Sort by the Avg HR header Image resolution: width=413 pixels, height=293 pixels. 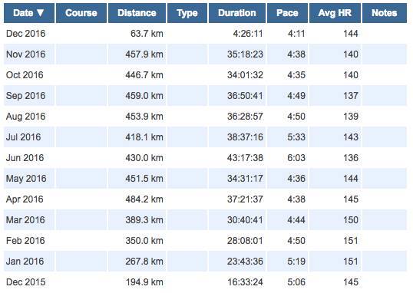pos(335,13)
